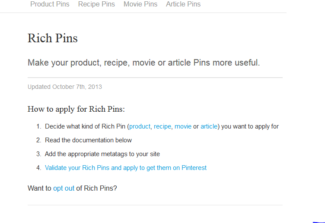
Task: Visit the 'article' link in step one
Action: click(209, 126)
